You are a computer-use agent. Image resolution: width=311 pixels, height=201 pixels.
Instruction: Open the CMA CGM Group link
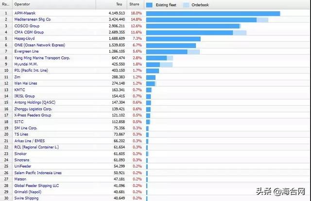tap(29, 32)
